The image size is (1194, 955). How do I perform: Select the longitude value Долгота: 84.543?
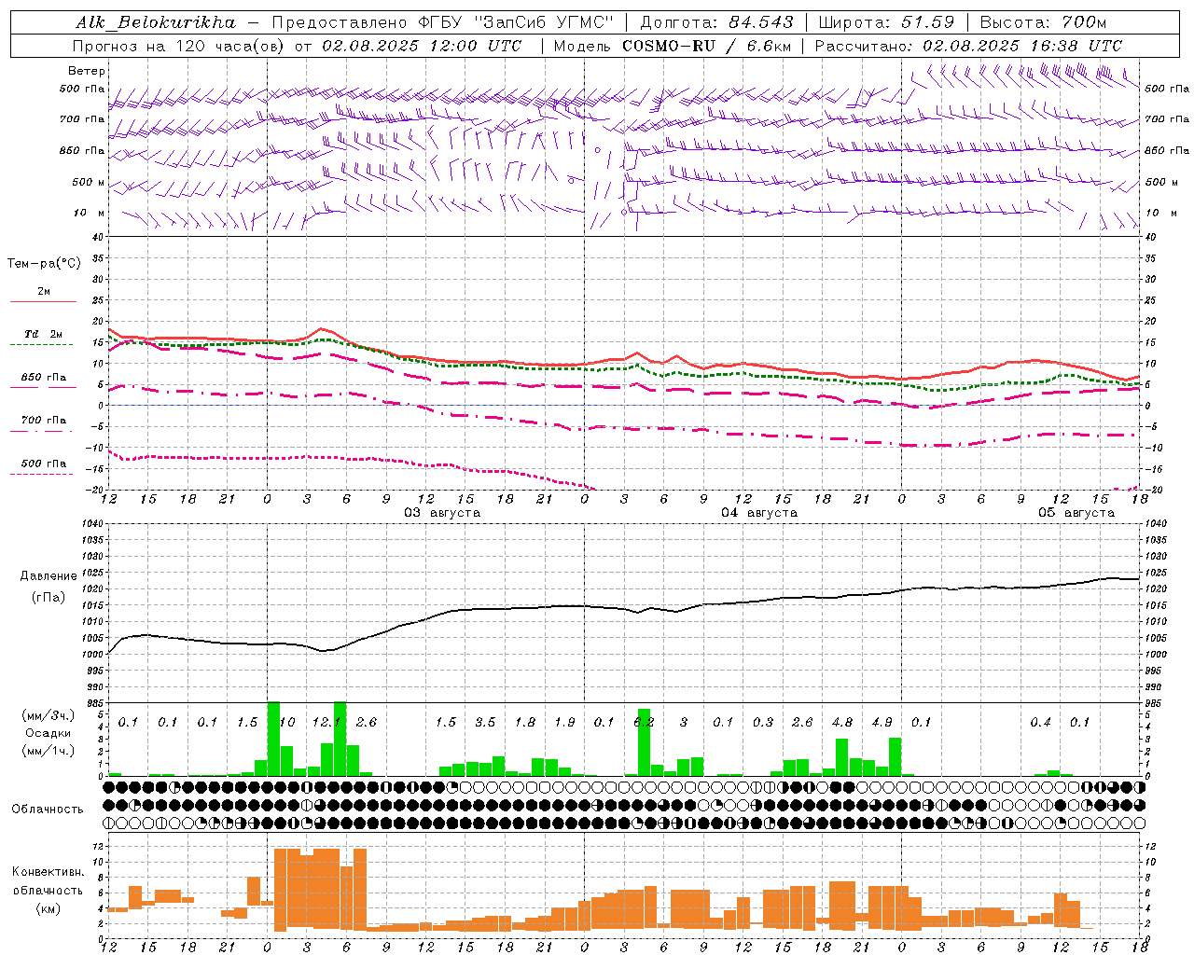(x=716, y=22)
